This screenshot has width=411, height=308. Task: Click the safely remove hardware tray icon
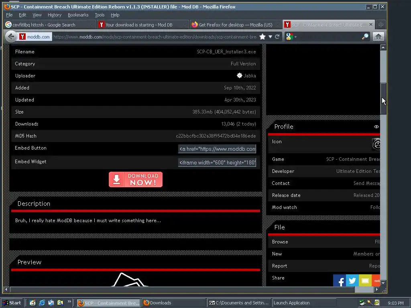[362, 303]
